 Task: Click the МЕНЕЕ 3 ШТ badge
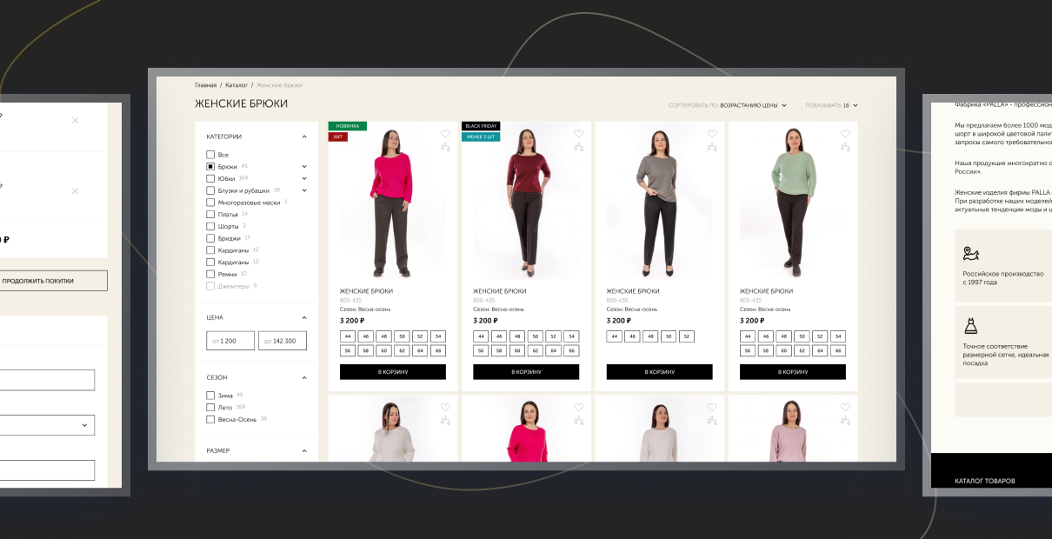[x=481, y=137]
